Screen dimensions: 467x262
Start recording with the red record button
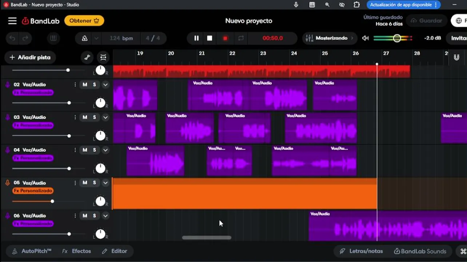pyautogui.click(x=225, y=38)
